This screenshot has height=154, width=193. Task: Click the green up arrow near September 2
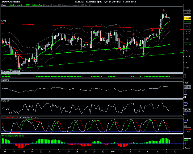coord(123,53)
